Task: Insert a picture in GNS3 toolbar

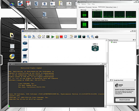Action: coord(75,37)
